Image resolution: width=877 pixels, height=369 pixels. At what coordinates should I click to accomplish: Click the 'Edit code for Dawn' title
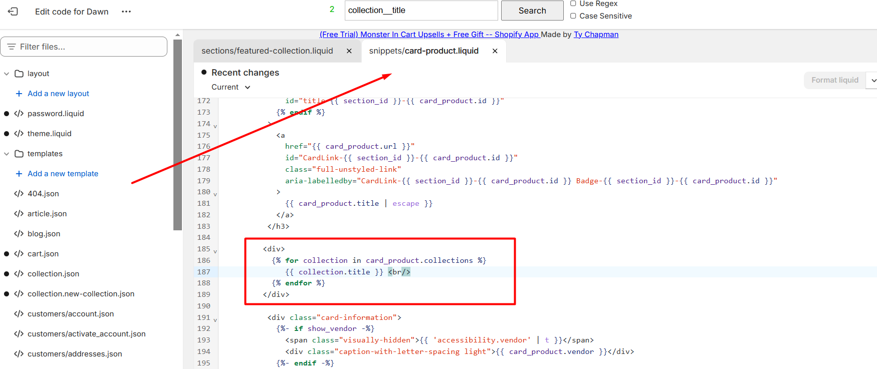[72, 12]
